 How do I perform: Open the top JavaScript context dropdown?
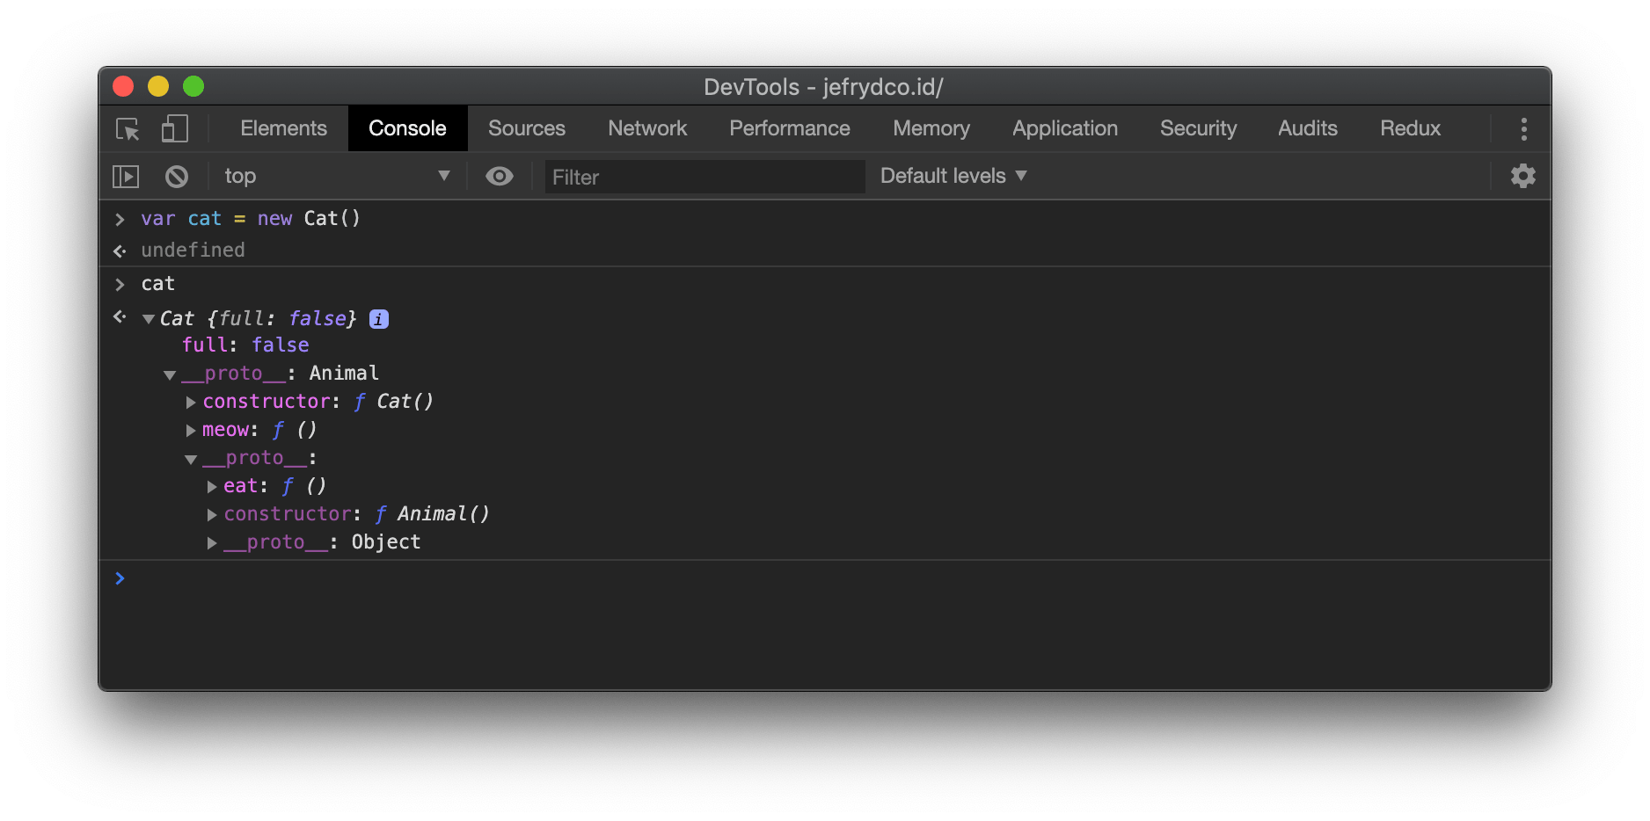337,176
